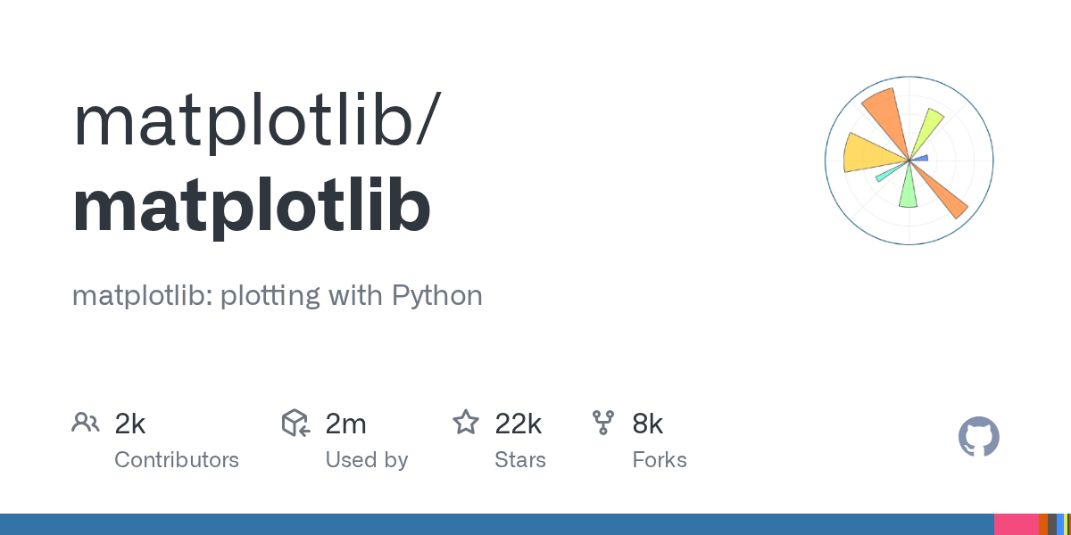Image resolution: width=1071 pixels, height=535 pixels.
Task: Click the long blue language bar segment
Action: (496, 524)
